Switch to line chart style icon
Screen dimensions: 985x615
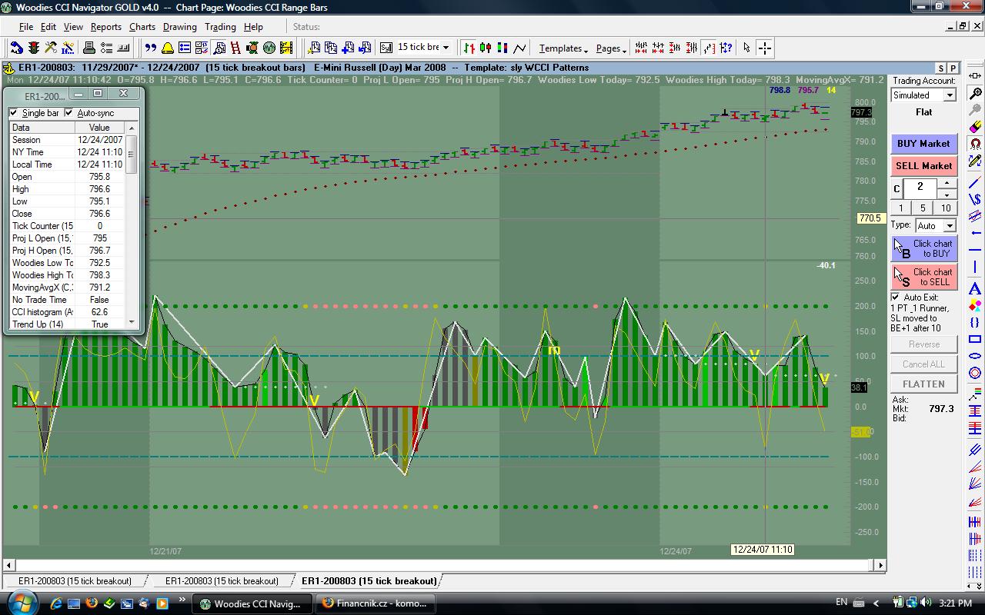pos(520,48)
